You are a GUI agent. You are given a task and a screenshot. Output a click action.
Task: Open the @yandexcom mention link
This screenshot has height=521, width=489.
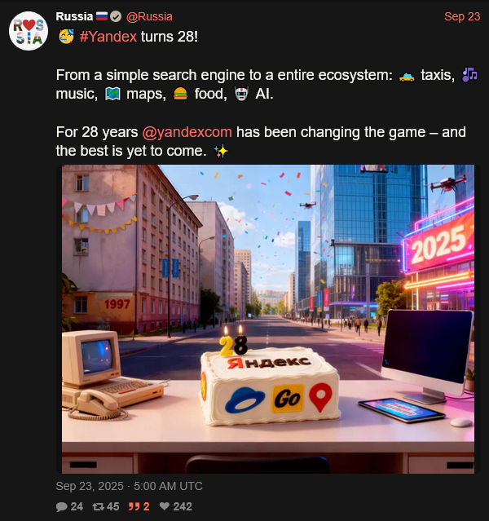187,132
